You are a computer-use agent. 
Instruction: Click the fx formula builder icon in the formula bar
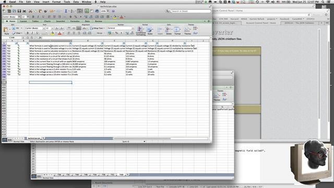pyautogui.click(x=40, y=38)
